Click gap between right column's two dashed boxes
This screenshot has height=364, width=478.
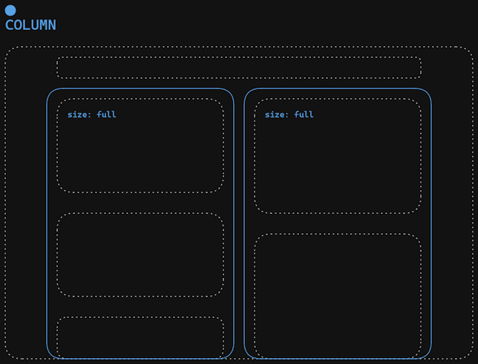pos(337,224)
